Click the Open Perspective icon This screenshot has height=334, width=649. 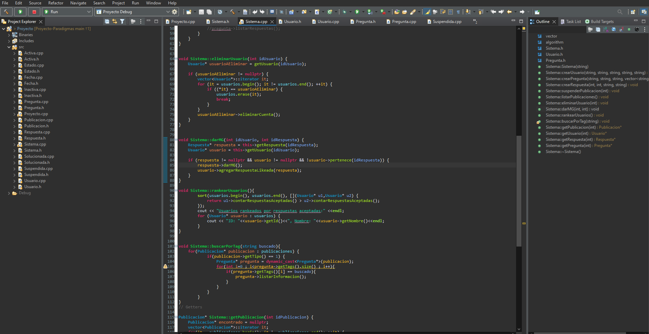pos(633,12)
